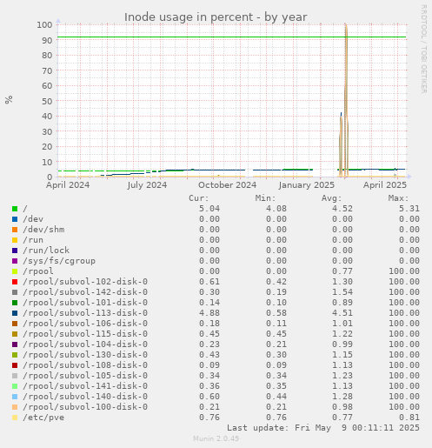
Task: Select the /rpool legend label
Action: click(38, 271)
